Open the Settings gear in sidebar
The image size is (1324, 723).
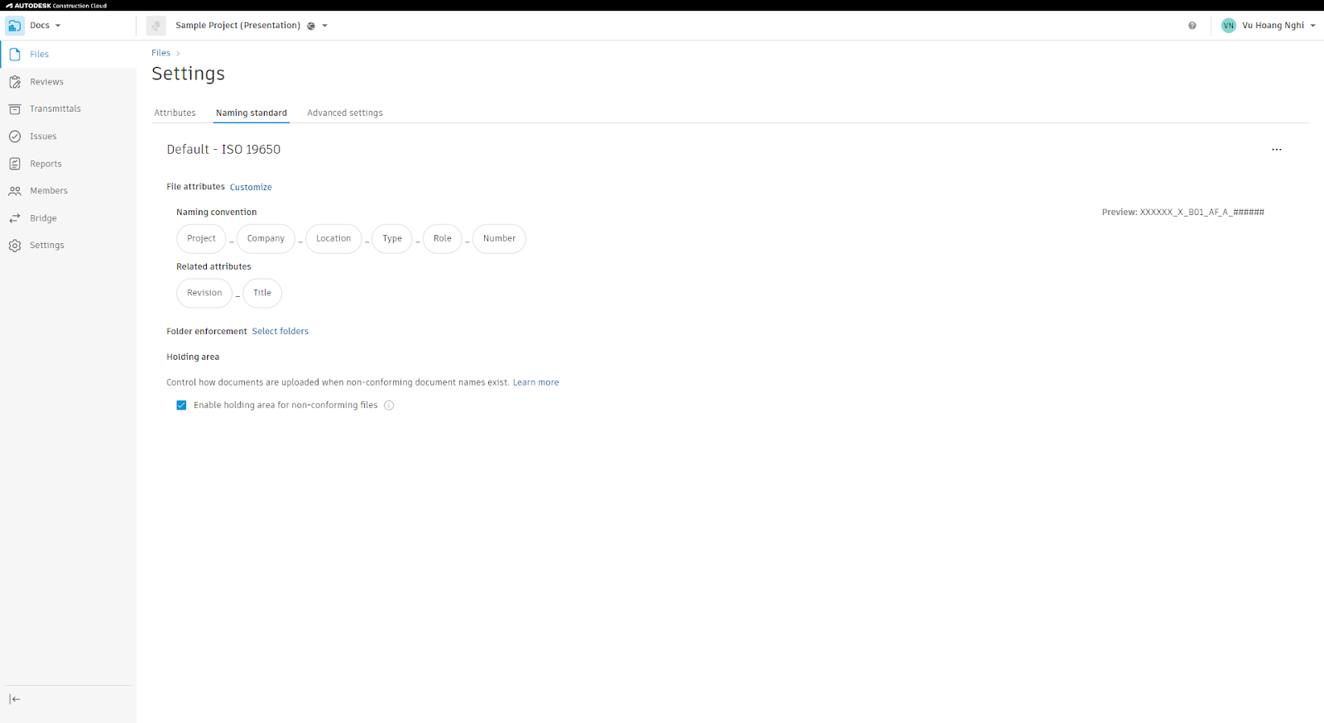[15, 246]
